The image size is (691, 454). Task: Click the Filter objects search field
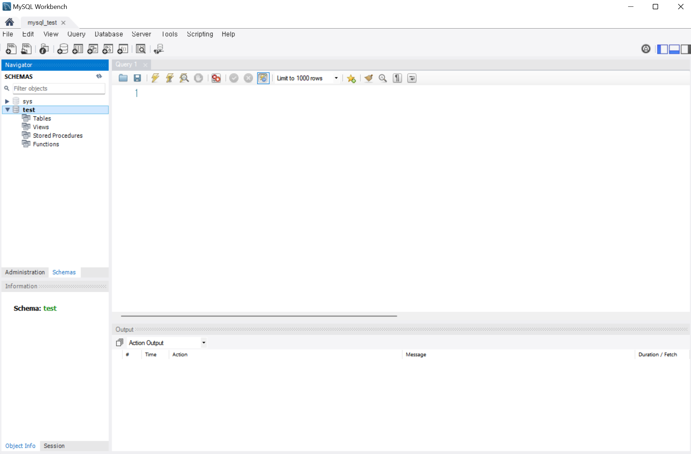click(x=59, y=88)
